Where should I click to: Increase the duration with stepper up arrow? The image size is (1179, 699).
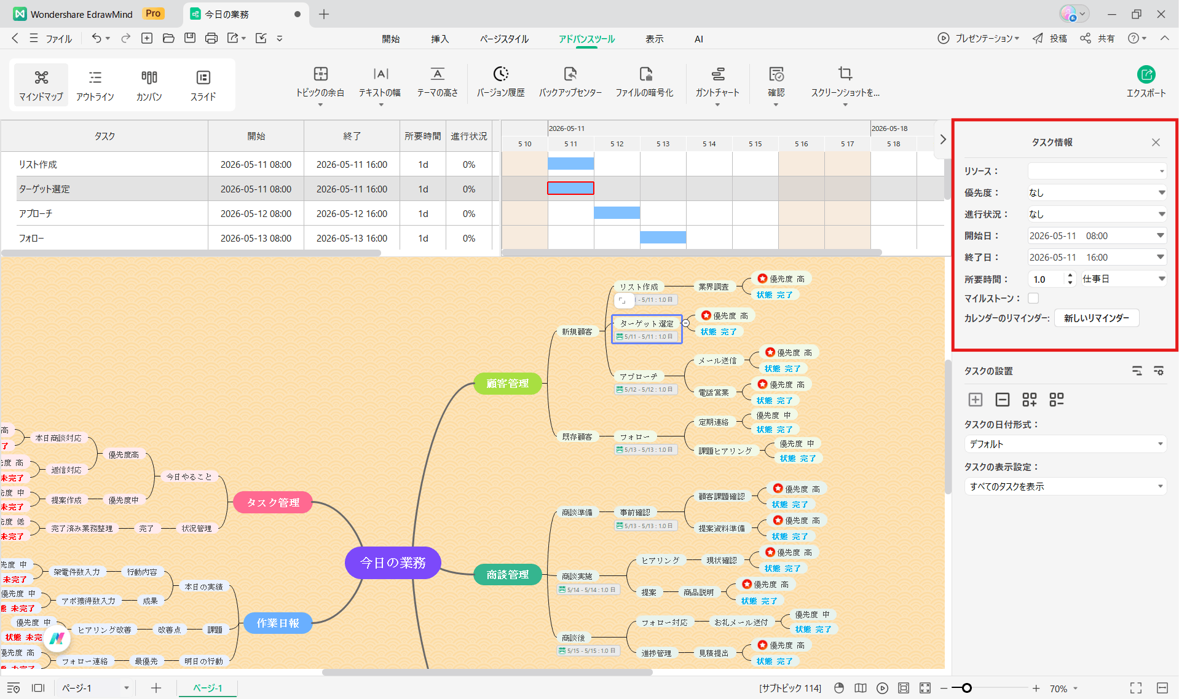tap(1070, 275)
